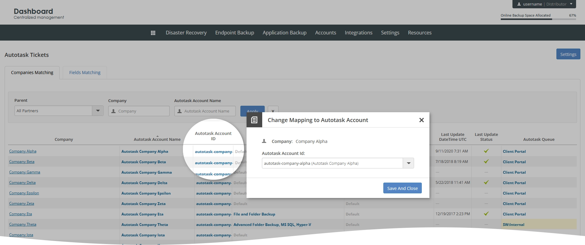Open Company Epsilon link
The height and width of the screenshot is (245, 585).
tap(24, 193)
